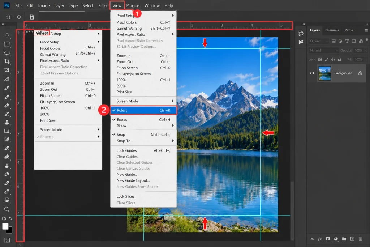Open the Image menu

tap(44, 5)
